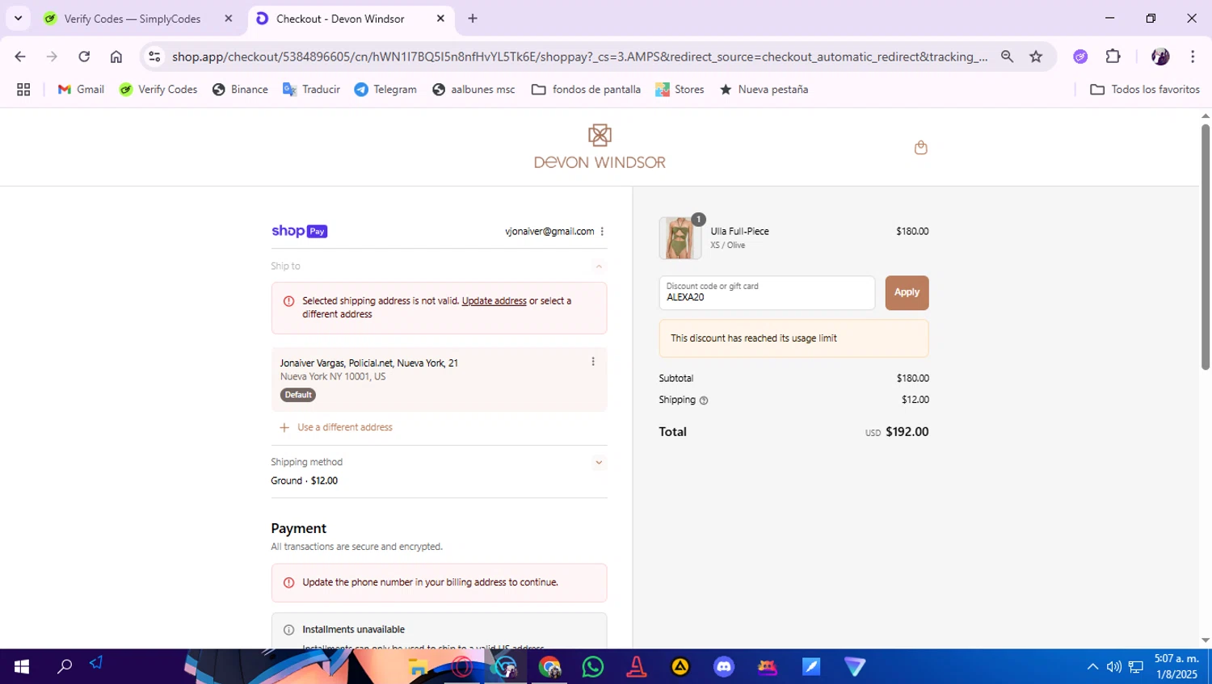The image size is (1212, 684).
Task: Close the Checkout - Devon Windsor tab
Action: [x=440, y=19]
